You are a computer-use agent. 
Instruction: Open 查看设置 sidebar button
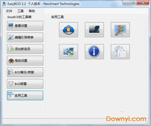[x=25, y=26]
